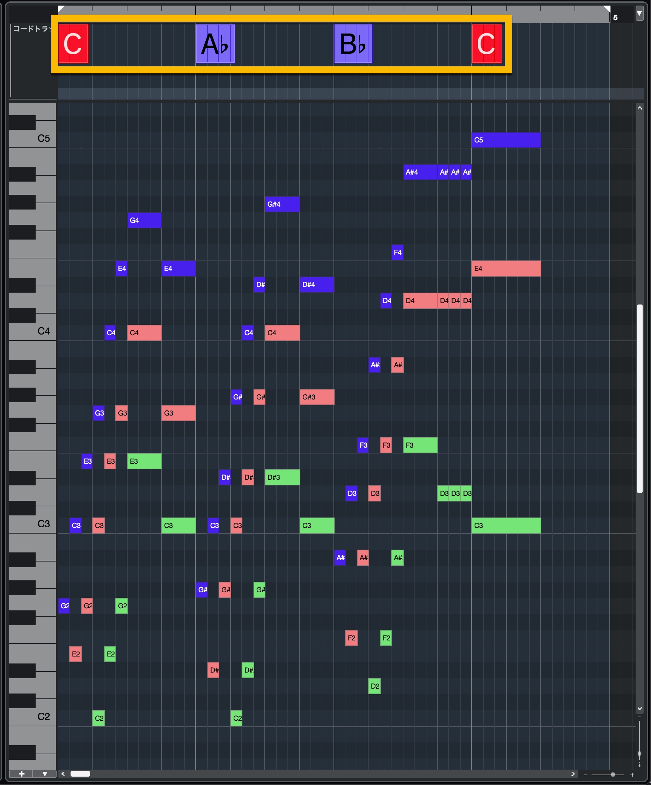This screenshot has width=651, height=785.
Task: Click horizontal zoom-out minus icon
Action: (586, 775)
